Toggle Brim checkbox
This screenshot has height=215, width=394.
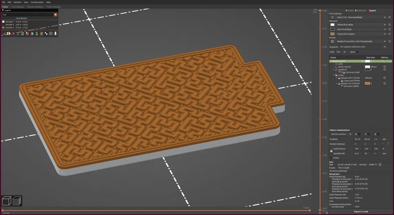click(357, 52)
